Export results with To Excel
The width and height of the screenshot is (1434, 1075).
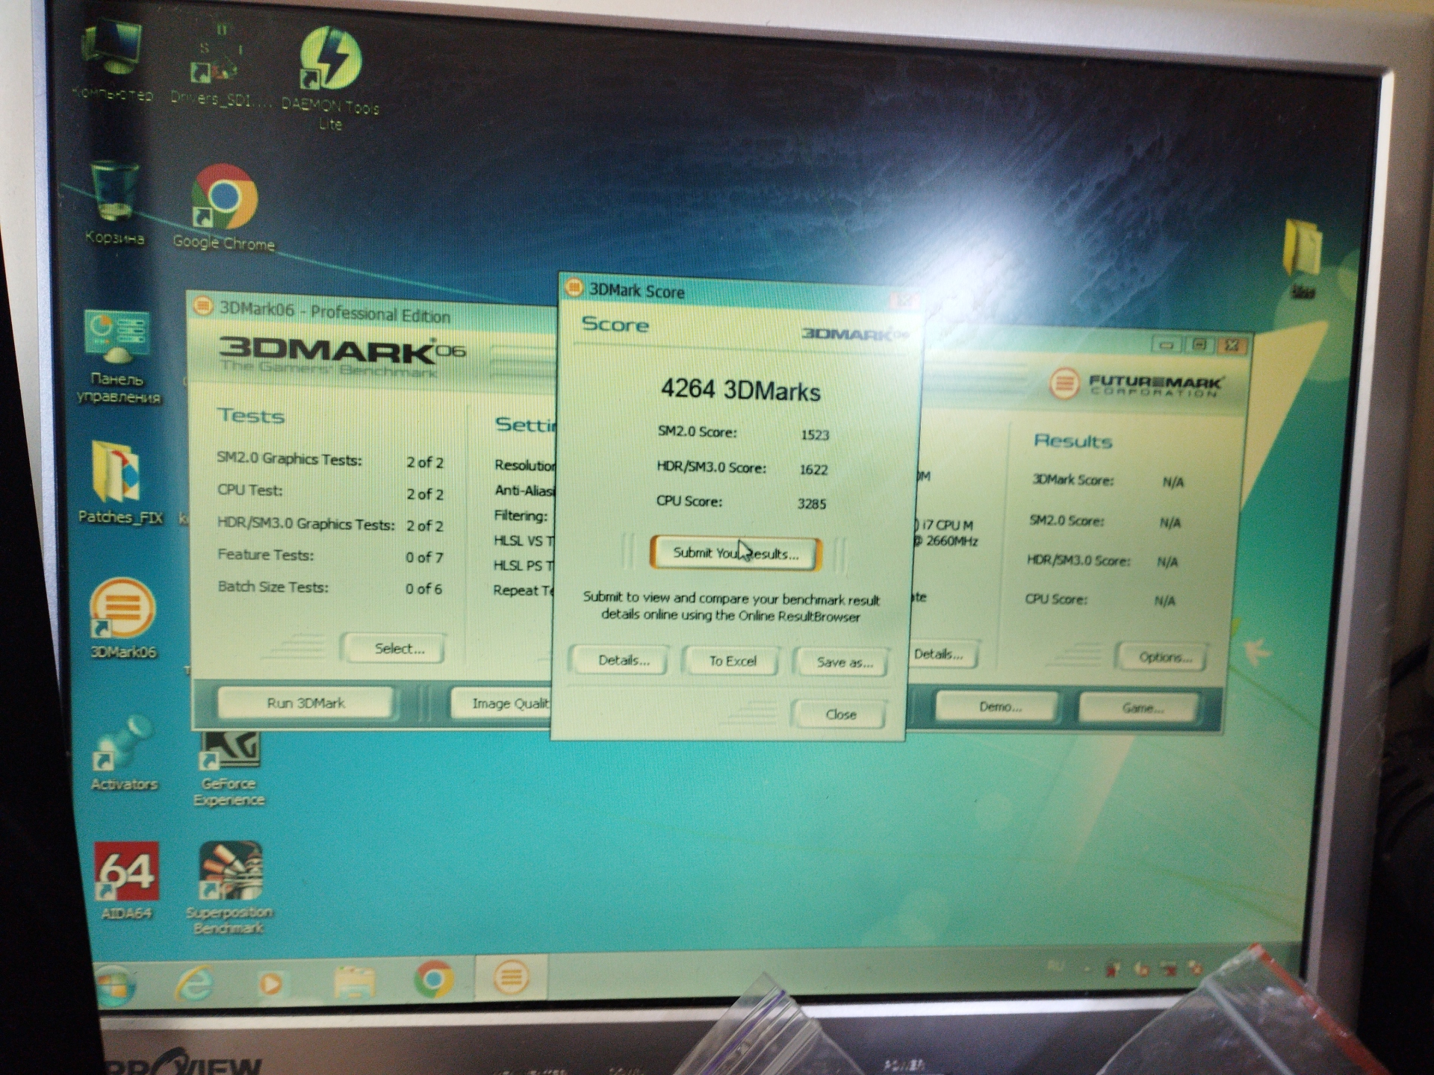pyautogui.click(x=733, y=661)
